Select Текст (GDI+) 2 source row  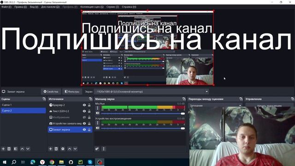70,111
